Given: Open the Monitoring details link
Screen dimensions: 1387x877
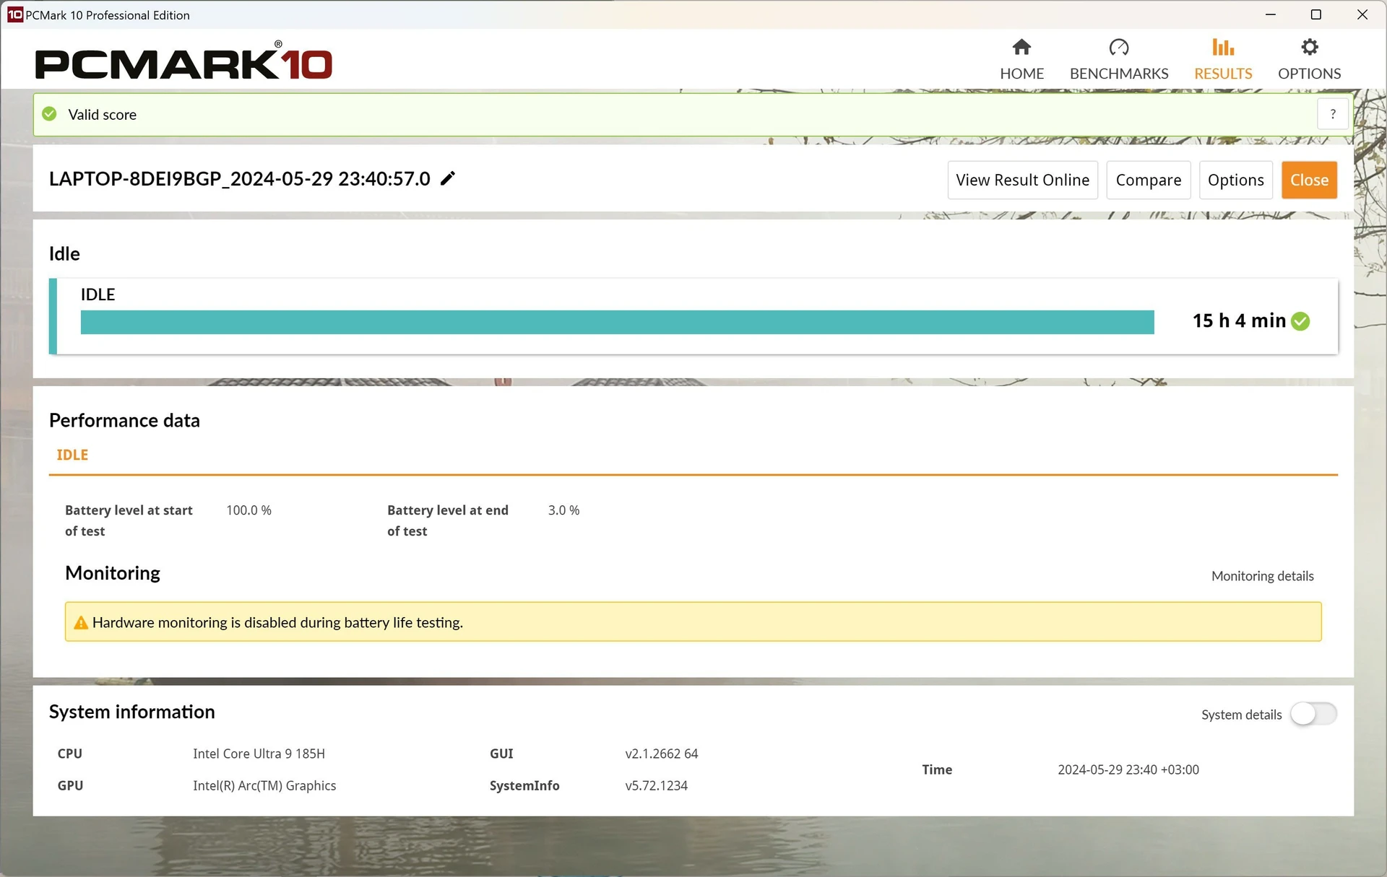Looking at the screenshot, I should (1262, 576).
